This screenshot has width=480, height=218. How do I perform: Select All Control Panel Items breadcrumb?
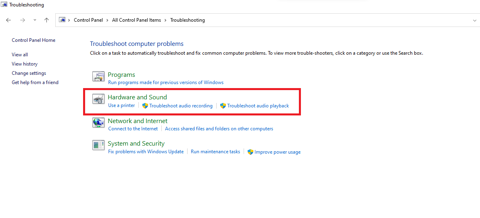[136, 20]
